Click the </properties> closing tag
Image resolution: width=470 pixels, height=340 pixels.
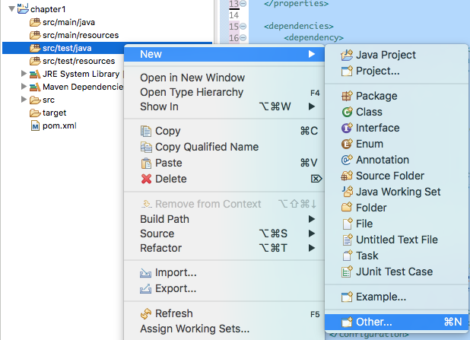(296, 4)
